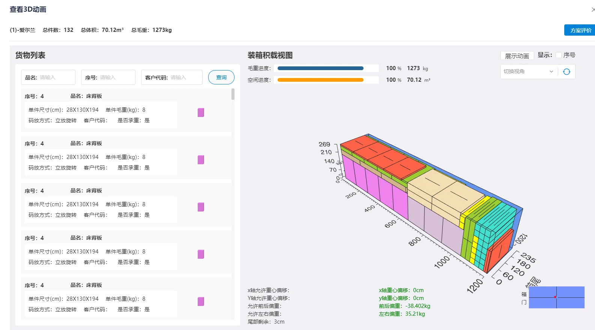Click the 货物列表 panel heading
This screenshot has height=330, width=595.
click(x=30, y=55)
